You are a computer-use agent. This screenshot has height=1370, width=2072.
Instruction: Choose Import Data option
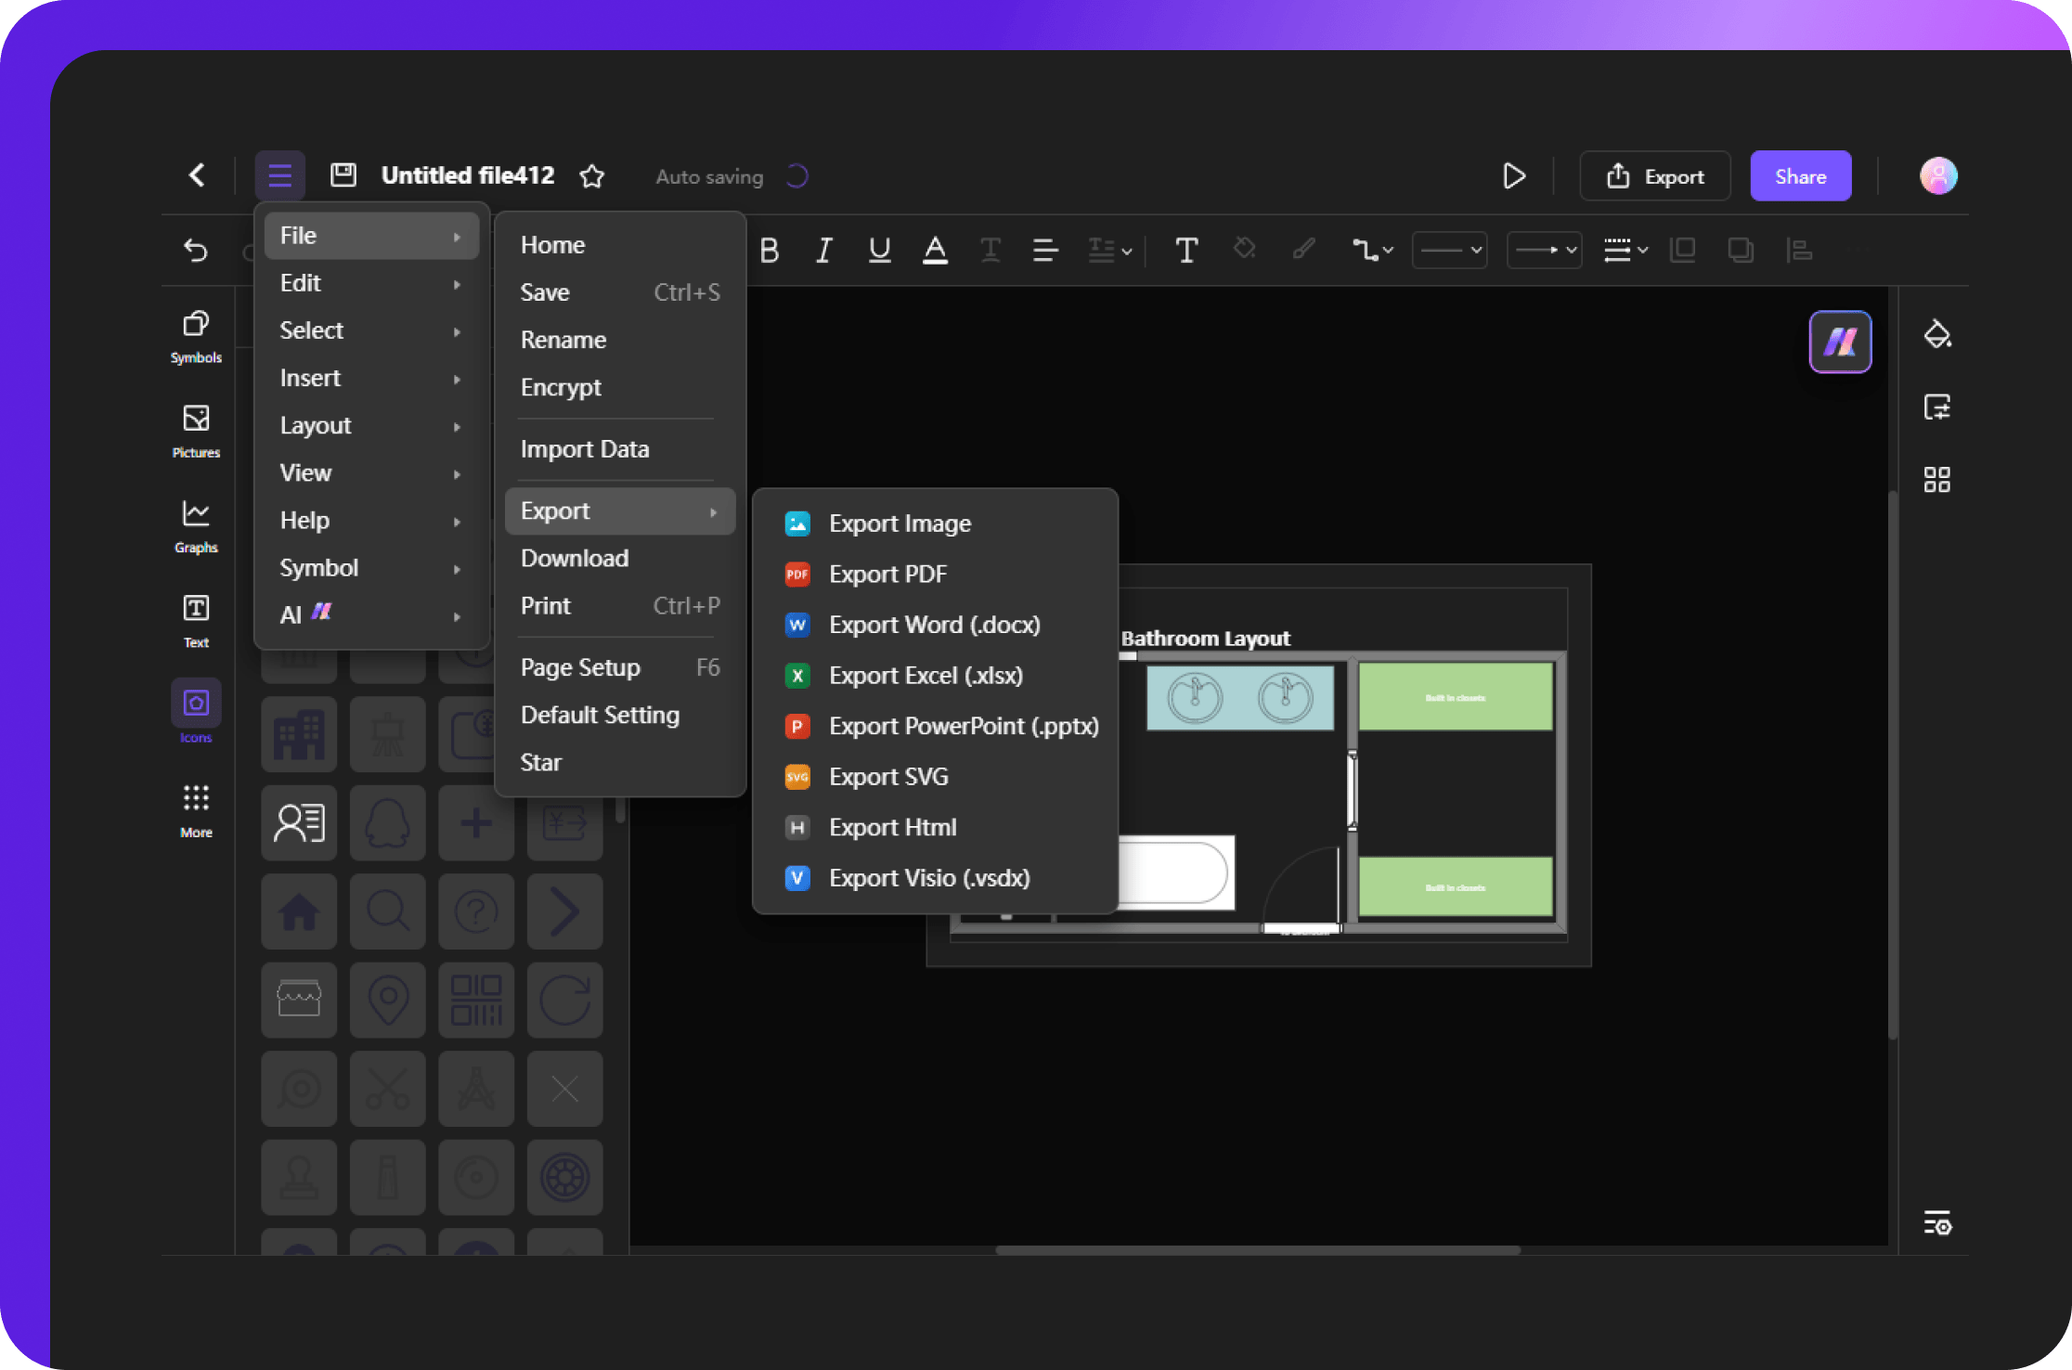[620, 449]
